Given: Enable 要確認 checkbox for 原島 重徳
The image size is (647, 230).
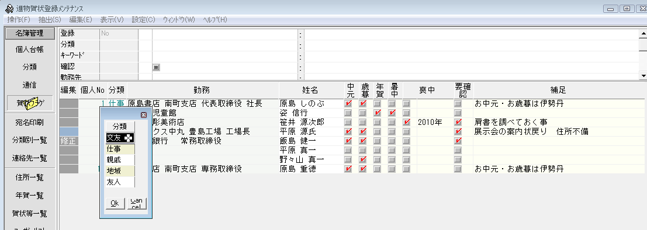Looking at the screenshot, I should click(x=458, y=169).
